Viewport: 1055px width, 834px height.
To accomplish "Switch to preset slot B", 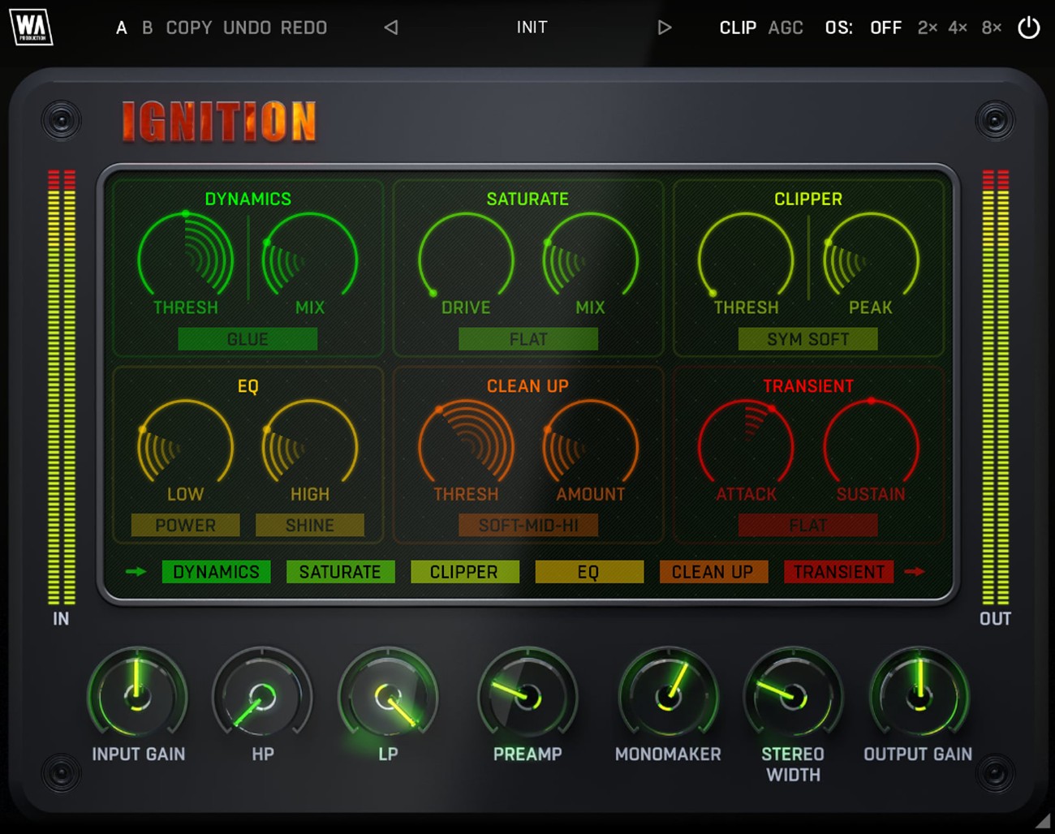I will pyautogui.click(x=146, y=27).
